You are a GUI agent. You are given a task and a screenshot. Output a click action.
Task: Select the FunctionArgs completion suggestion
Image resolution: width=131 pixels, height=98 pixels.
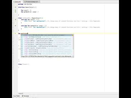click(x=47, y=50)
